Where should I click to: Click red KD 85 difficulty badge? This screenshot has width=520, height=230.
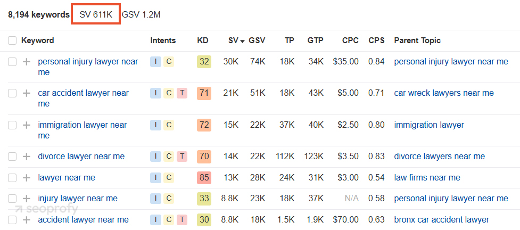[x=204, y=178]
